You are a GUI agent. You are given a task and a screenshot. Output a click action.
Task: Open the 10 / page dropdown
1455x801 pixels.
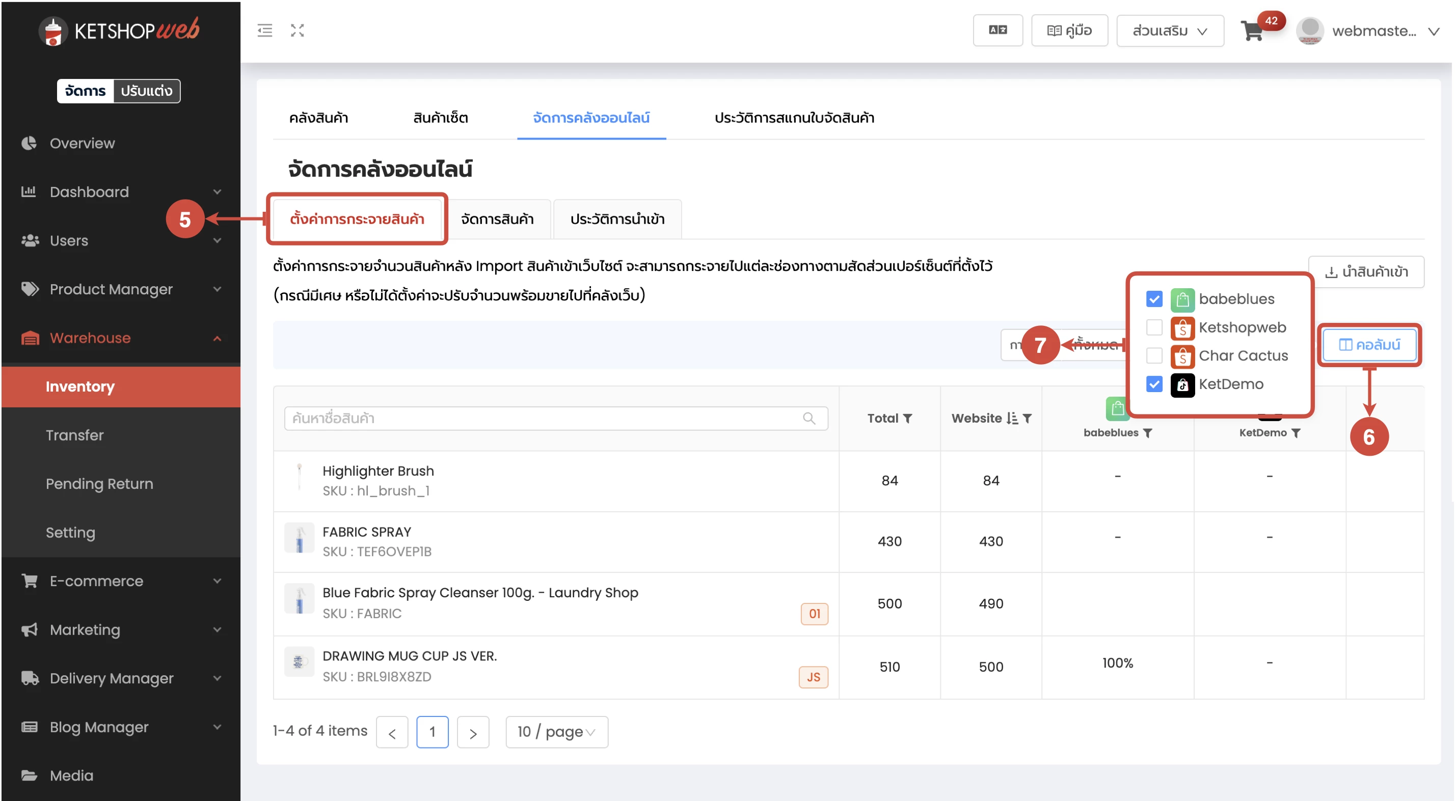click(x=556, y=732)
